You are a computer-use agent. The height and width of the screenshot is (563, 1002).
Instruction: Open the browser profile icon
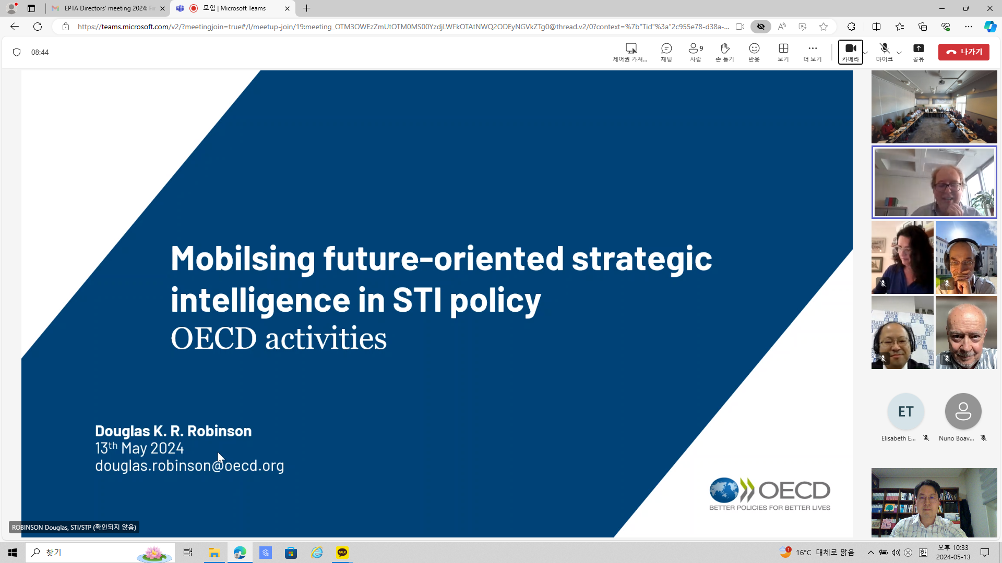coord(11,8)
